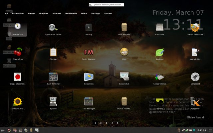The height and width of the screenshot is (133, 213).
Task: Open Clipman clipboard manager
Action: click(53, 54)
